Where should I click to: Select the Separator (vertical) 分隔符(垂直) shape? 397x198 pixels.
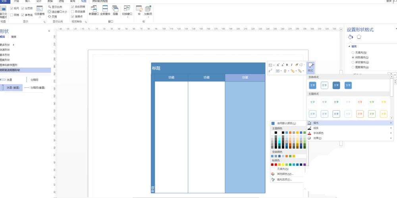pyautogui.click(x=35, y=88)
